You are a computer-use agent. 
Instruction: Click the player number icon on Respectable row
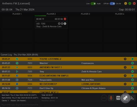[x=17, y=80]
